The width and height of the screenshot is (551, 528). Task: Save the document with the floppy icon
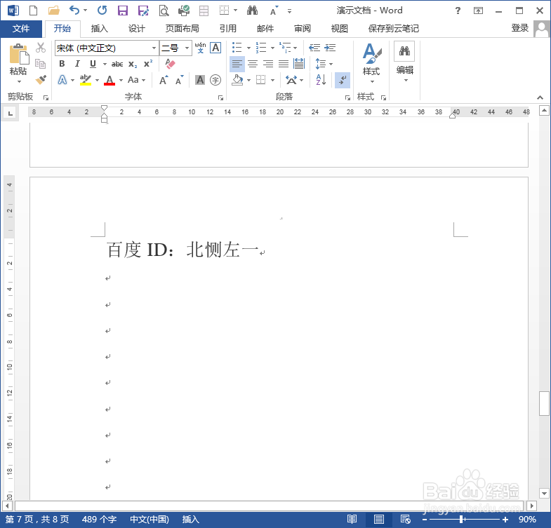123,11
